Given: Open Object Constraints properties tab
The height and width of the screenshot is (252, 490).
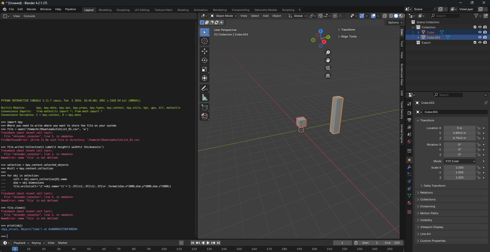Looking at the screenshot, I should click(409, 188).
